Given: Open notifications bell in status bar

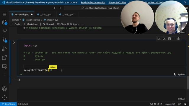Looking at the screenshot, I should coord(179,104).
